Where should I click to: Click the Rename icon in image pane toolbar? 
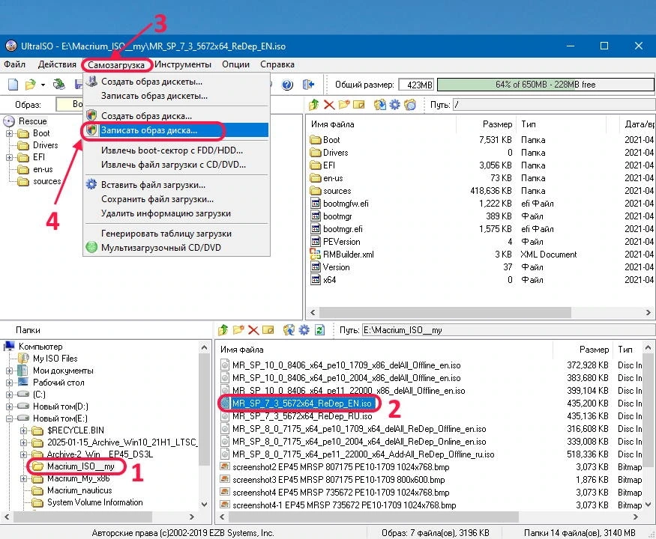(359, 105)
